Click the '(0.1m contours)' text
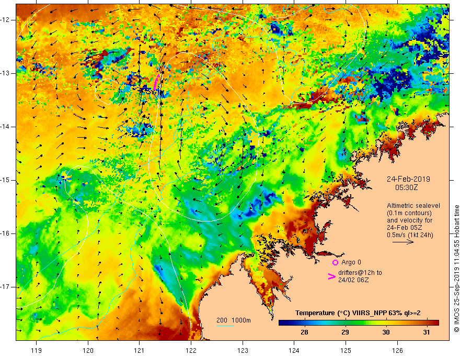 (x=409, y=213)
